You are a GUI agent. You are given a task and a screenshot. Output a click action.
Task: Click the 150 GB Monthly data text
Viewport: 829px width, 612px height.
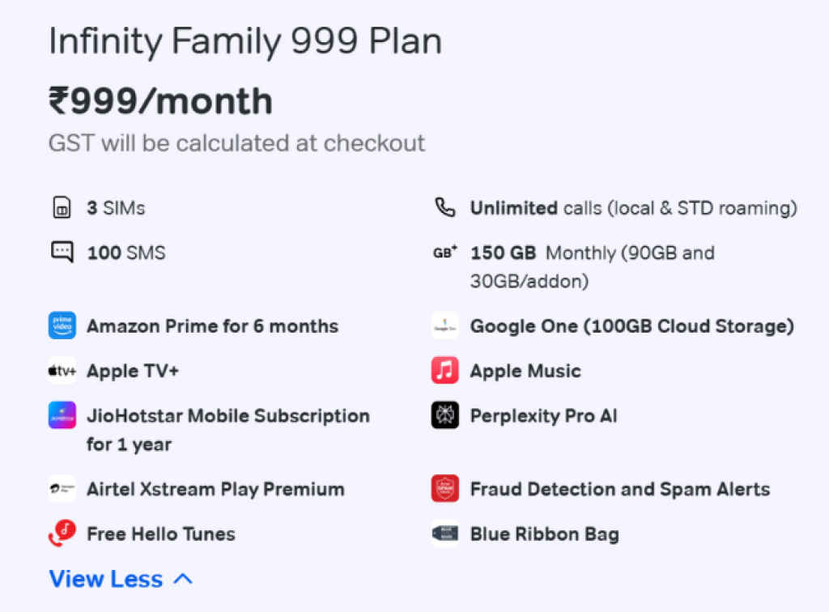click(x=592, y=253)
